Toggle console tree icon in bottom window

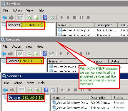coord(21,90)
